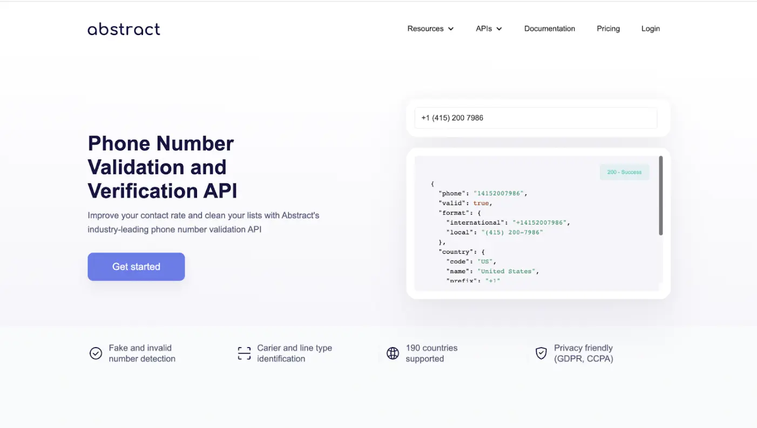Image resolution: width=757 pixels, height=428 pixels.
Task: Click the Get started button
Action: 136,267
